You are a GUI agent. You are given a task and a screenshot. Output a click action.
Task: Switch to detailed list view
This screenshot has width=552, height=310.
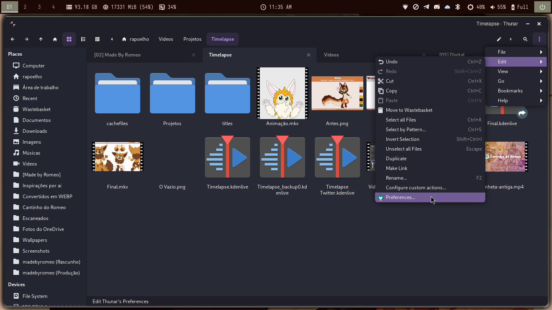83,39
